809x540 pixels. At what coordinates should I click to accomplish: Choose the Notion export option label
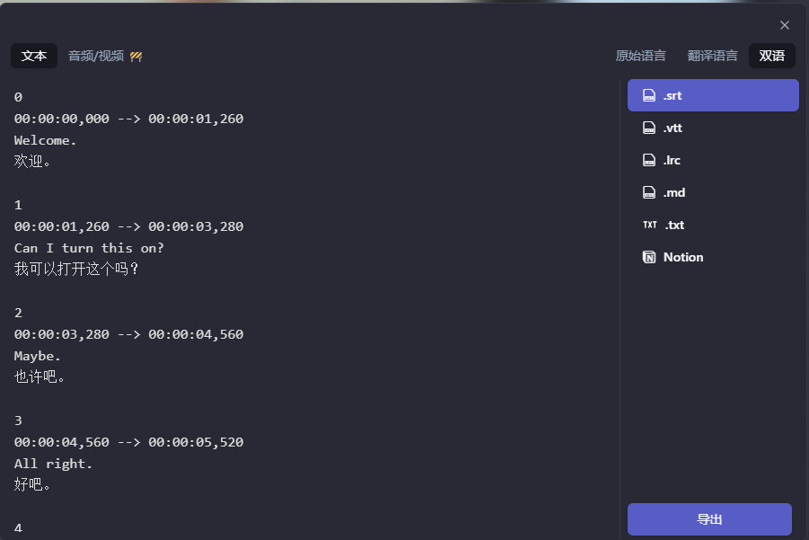683,257
